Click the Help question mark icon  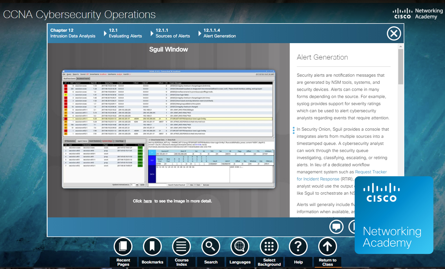(298, 246)
